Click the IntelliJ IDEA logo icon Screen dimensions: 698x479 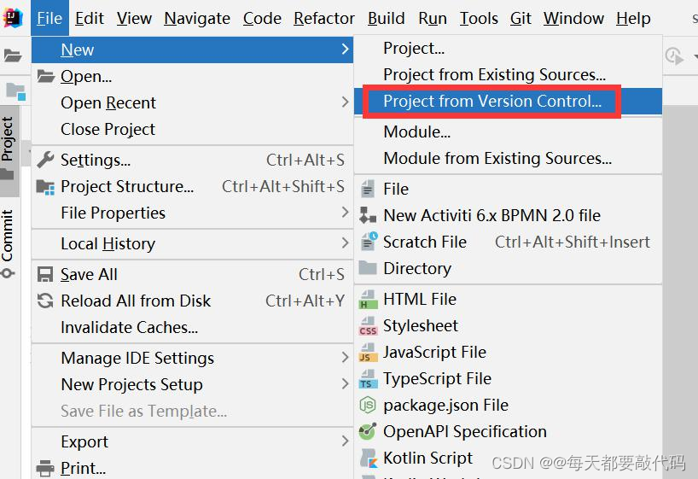(x=13, y=18)
